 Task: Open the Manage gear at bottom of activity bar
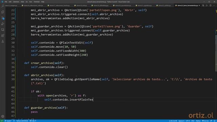point(3,116)
